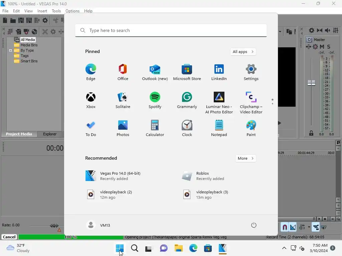Open the View menu
This screenshot has height=256, width=342.
click(x=28, y=11)
